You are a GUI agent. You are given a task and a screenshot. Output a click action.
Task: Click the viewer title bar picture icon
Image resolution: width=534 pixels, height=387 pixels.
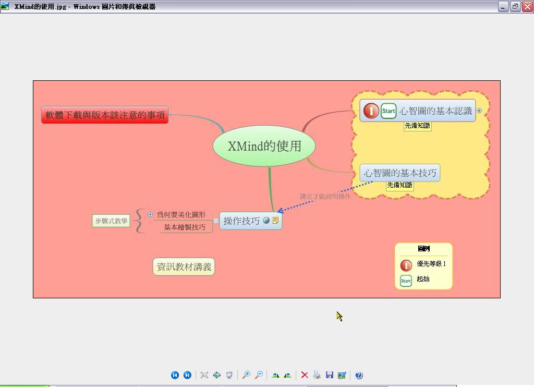[x=5, y=6]
